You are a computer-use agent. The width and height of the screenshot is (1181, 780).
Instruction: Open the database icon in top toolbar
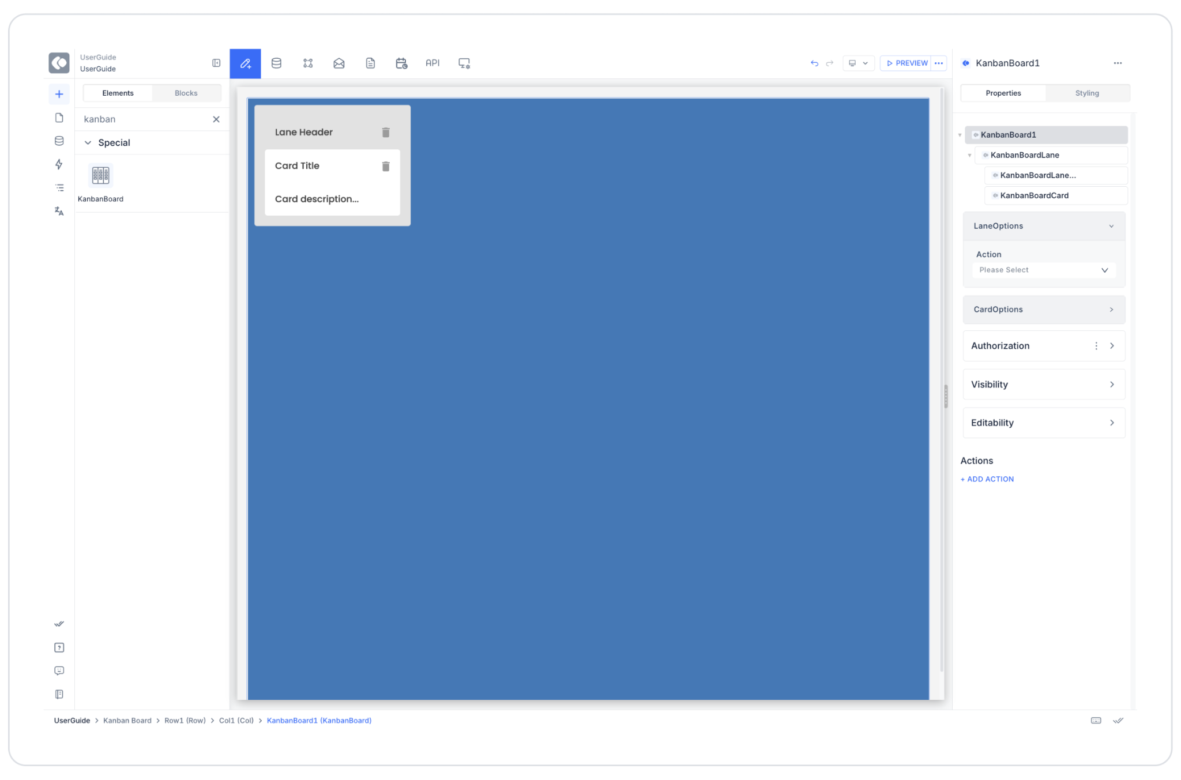pyautogui.click(x=276, y=63)
